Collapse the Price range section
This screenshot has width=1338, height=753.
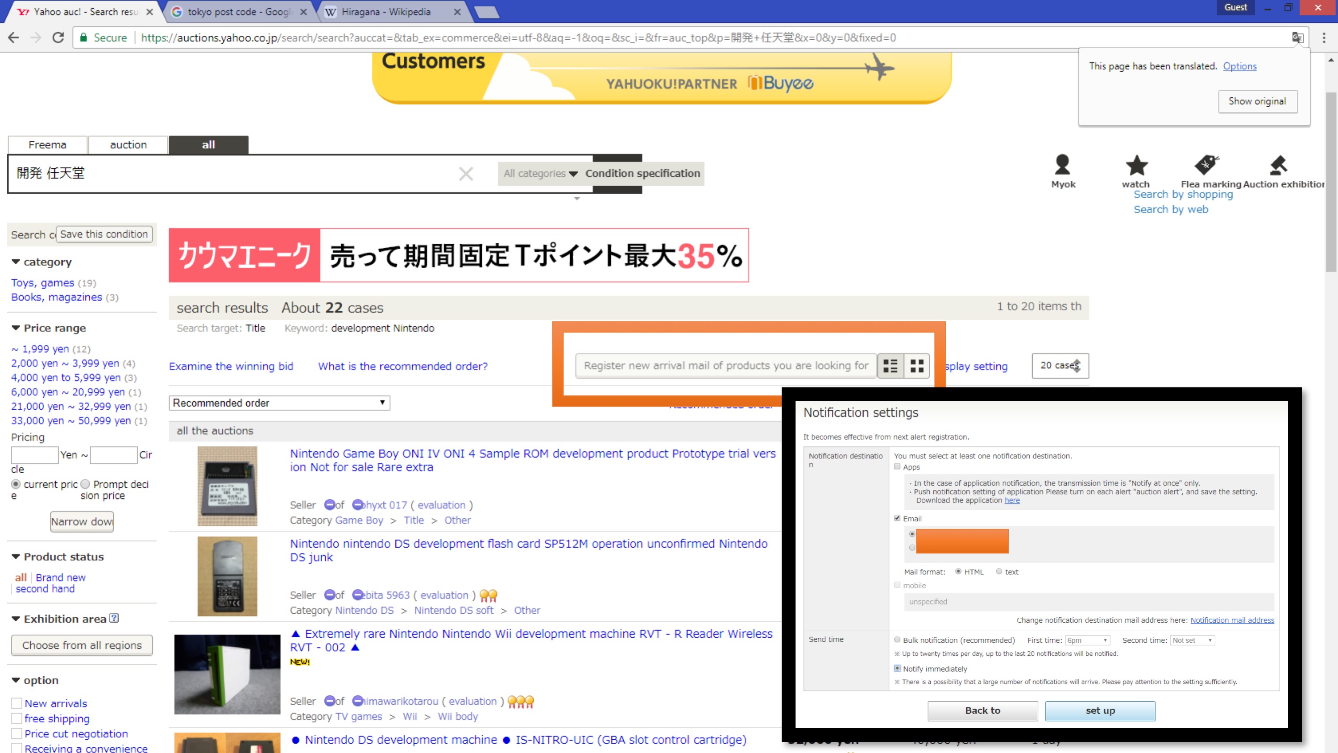(16, 327)
